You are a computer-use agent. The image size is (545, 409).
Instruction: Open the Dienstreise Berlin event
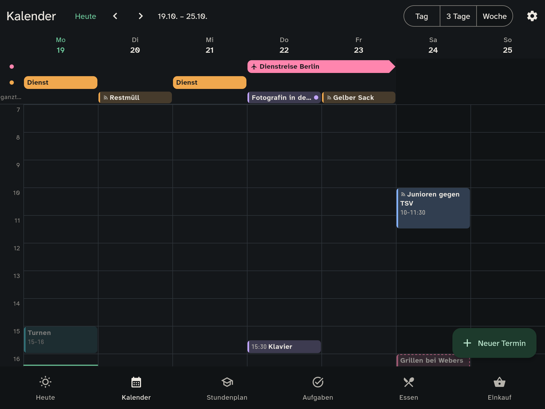click(321, 67)
